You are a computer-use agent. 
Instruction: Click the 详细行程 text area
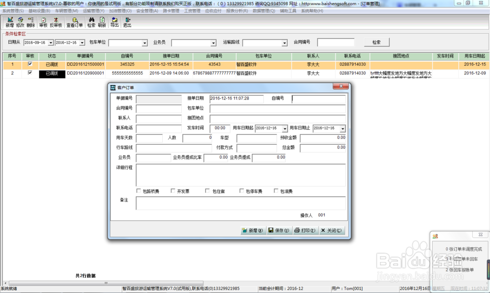tap(241, 175)
